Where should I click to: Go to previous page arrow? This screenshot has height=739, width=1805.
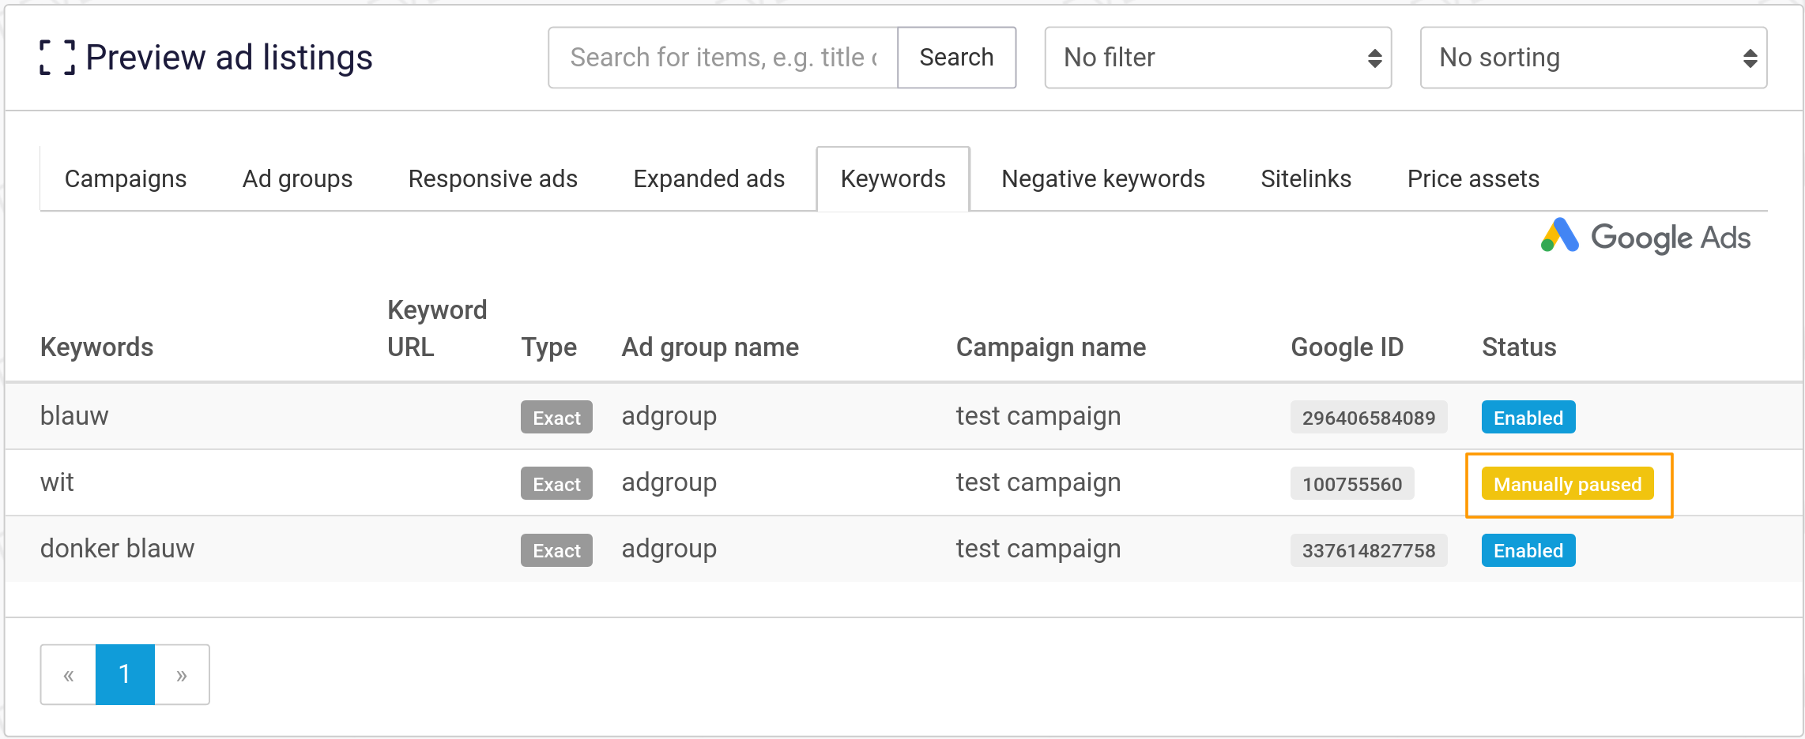pyautogui.click(x=69, y=675)
